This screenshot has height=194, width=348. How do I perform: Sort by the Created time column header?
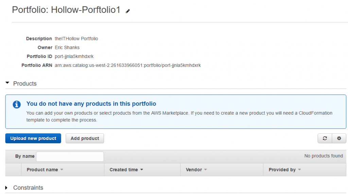[x=124, y=170]
